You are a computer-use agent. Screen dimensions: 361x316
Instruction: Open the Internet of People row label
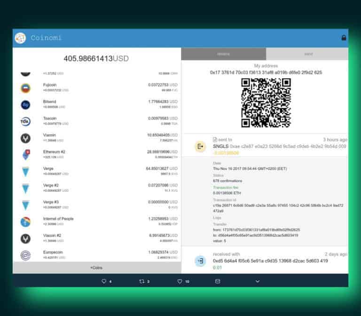pos(58,219)
